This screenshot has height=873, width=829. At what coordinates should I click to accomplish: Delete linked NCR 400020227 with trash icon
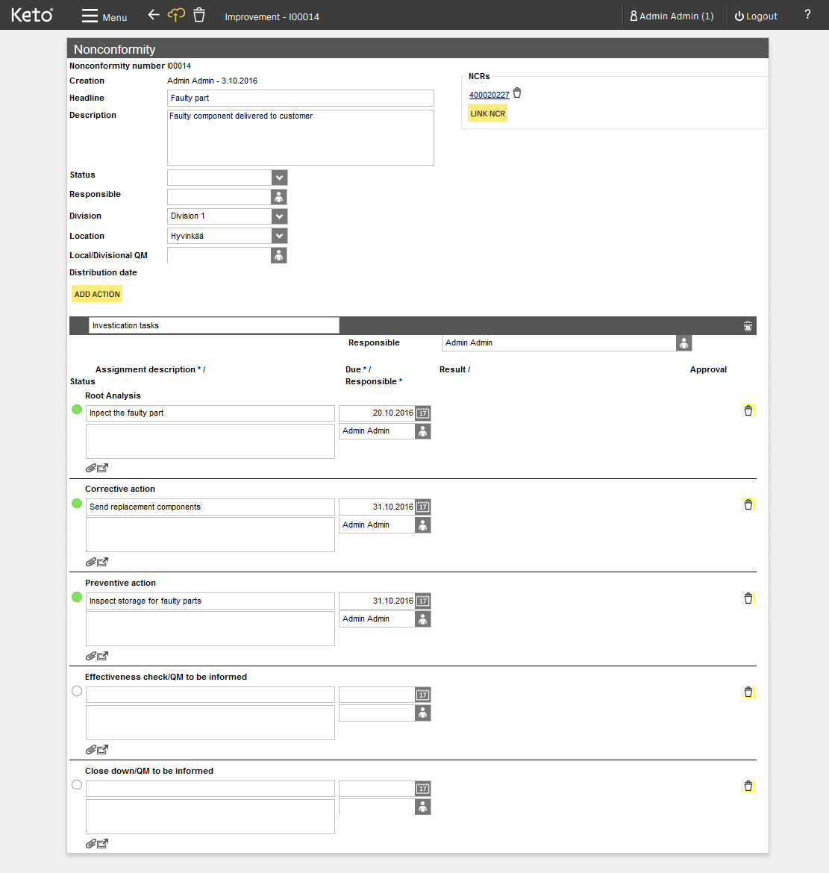pyautogui.click(x=517, y=93)
